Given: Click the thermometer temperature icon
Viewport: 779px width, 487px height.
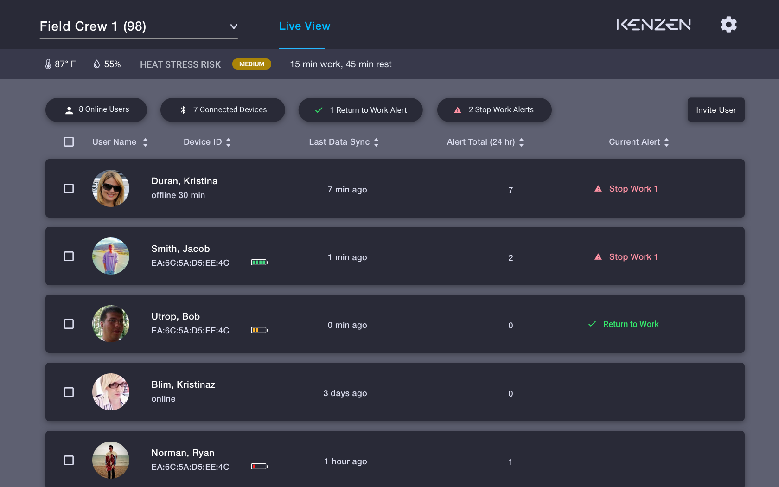Looking at the screenshot, I should [x=48, y=64].
